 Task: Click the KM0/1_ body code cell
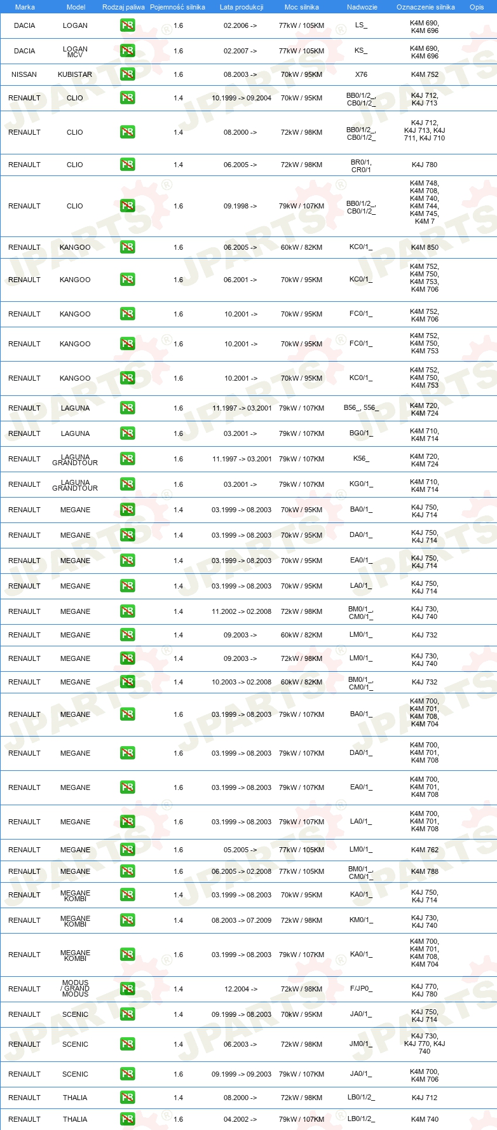(361, 920)
